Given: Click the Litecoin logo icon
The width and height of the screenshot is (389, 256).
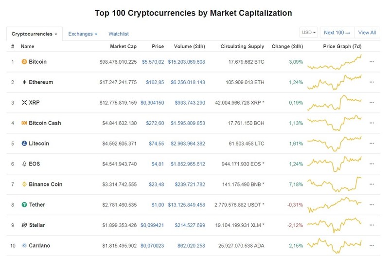Looking at the screenshot, I should pyautogui.click(x=24, y=143).
